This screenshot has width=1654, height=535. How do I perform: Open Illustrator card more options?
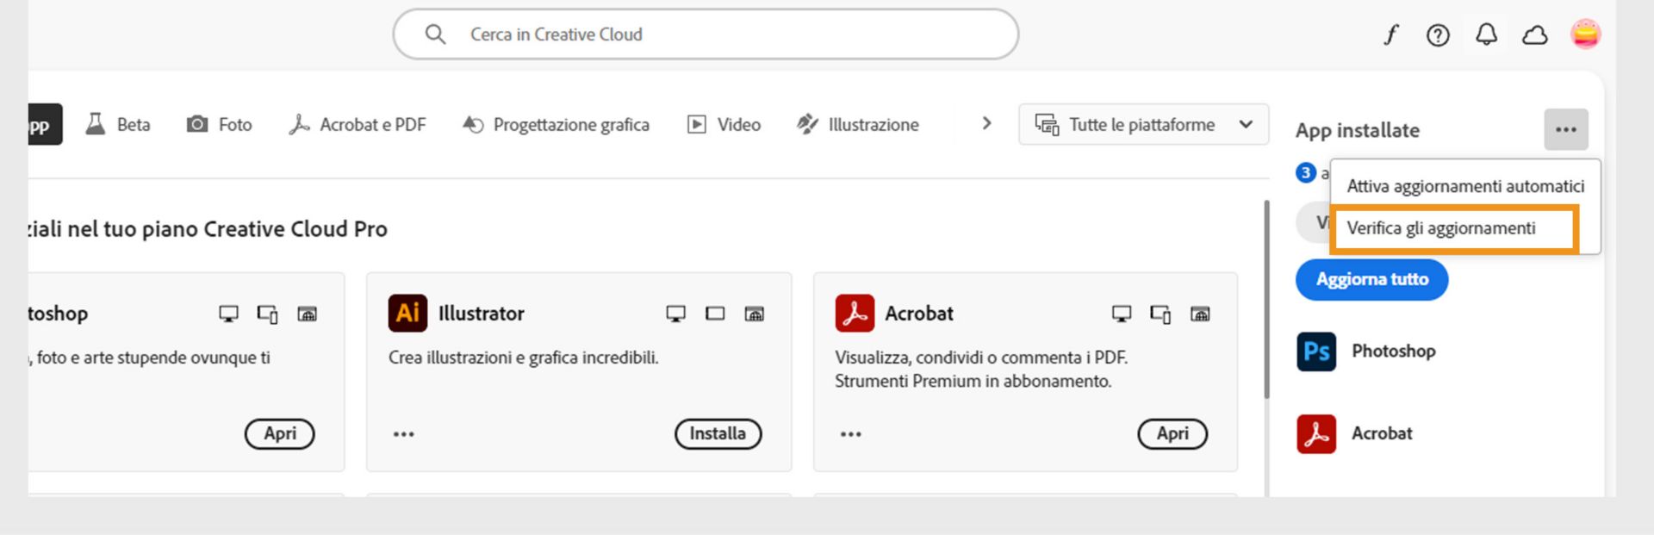404,434
